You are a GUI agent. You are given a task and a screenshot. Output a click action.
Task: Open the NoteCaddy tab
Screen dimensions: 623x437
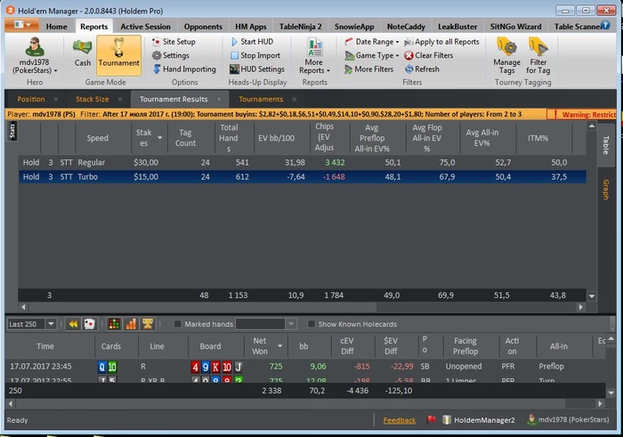pos(406,27)
